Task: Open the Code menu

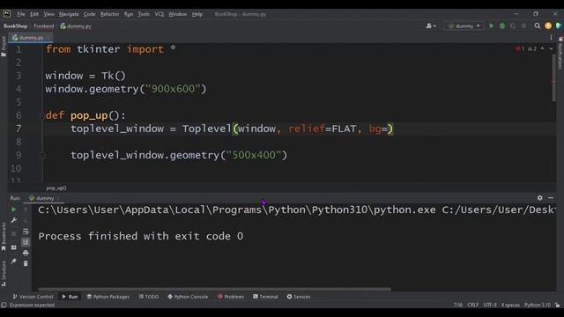Action: click(89, 14)
